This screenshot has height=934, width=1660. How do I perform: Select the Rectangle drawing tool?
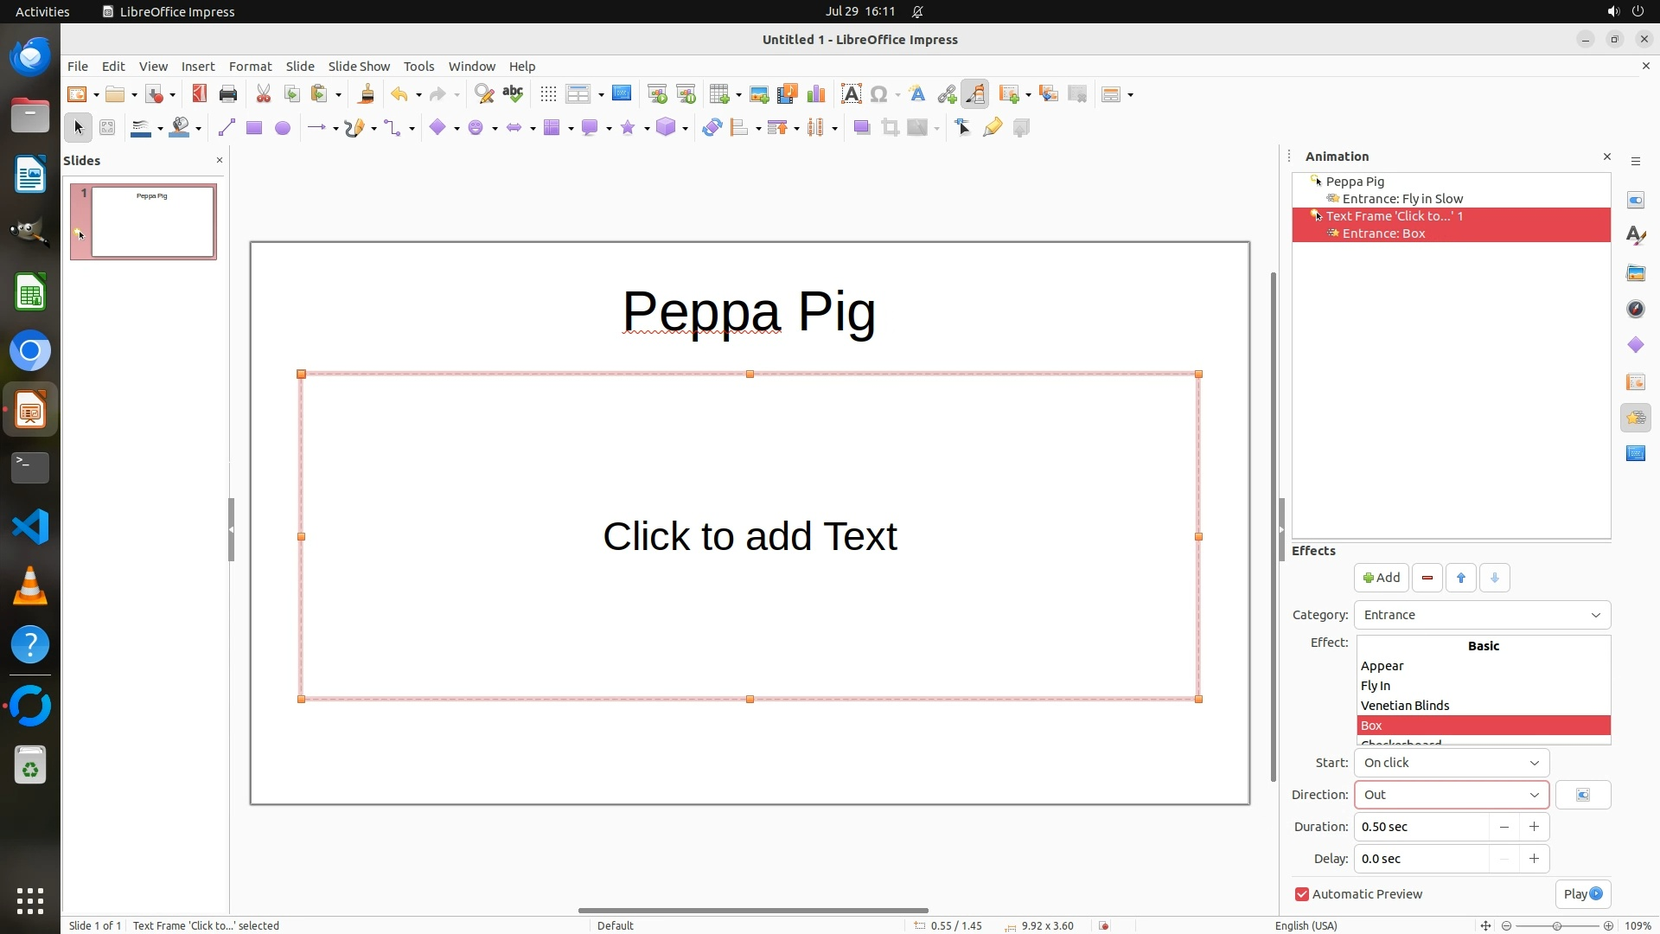coord(253,128)
